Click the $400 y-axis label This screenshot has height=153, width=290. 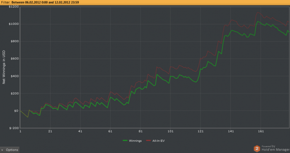point(15,76)
